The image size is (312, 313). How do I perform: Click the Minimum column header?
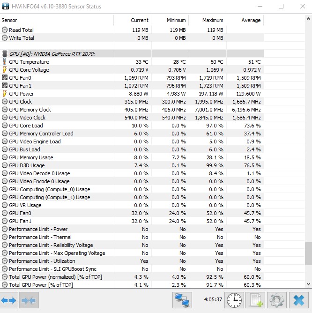[170, 20]
